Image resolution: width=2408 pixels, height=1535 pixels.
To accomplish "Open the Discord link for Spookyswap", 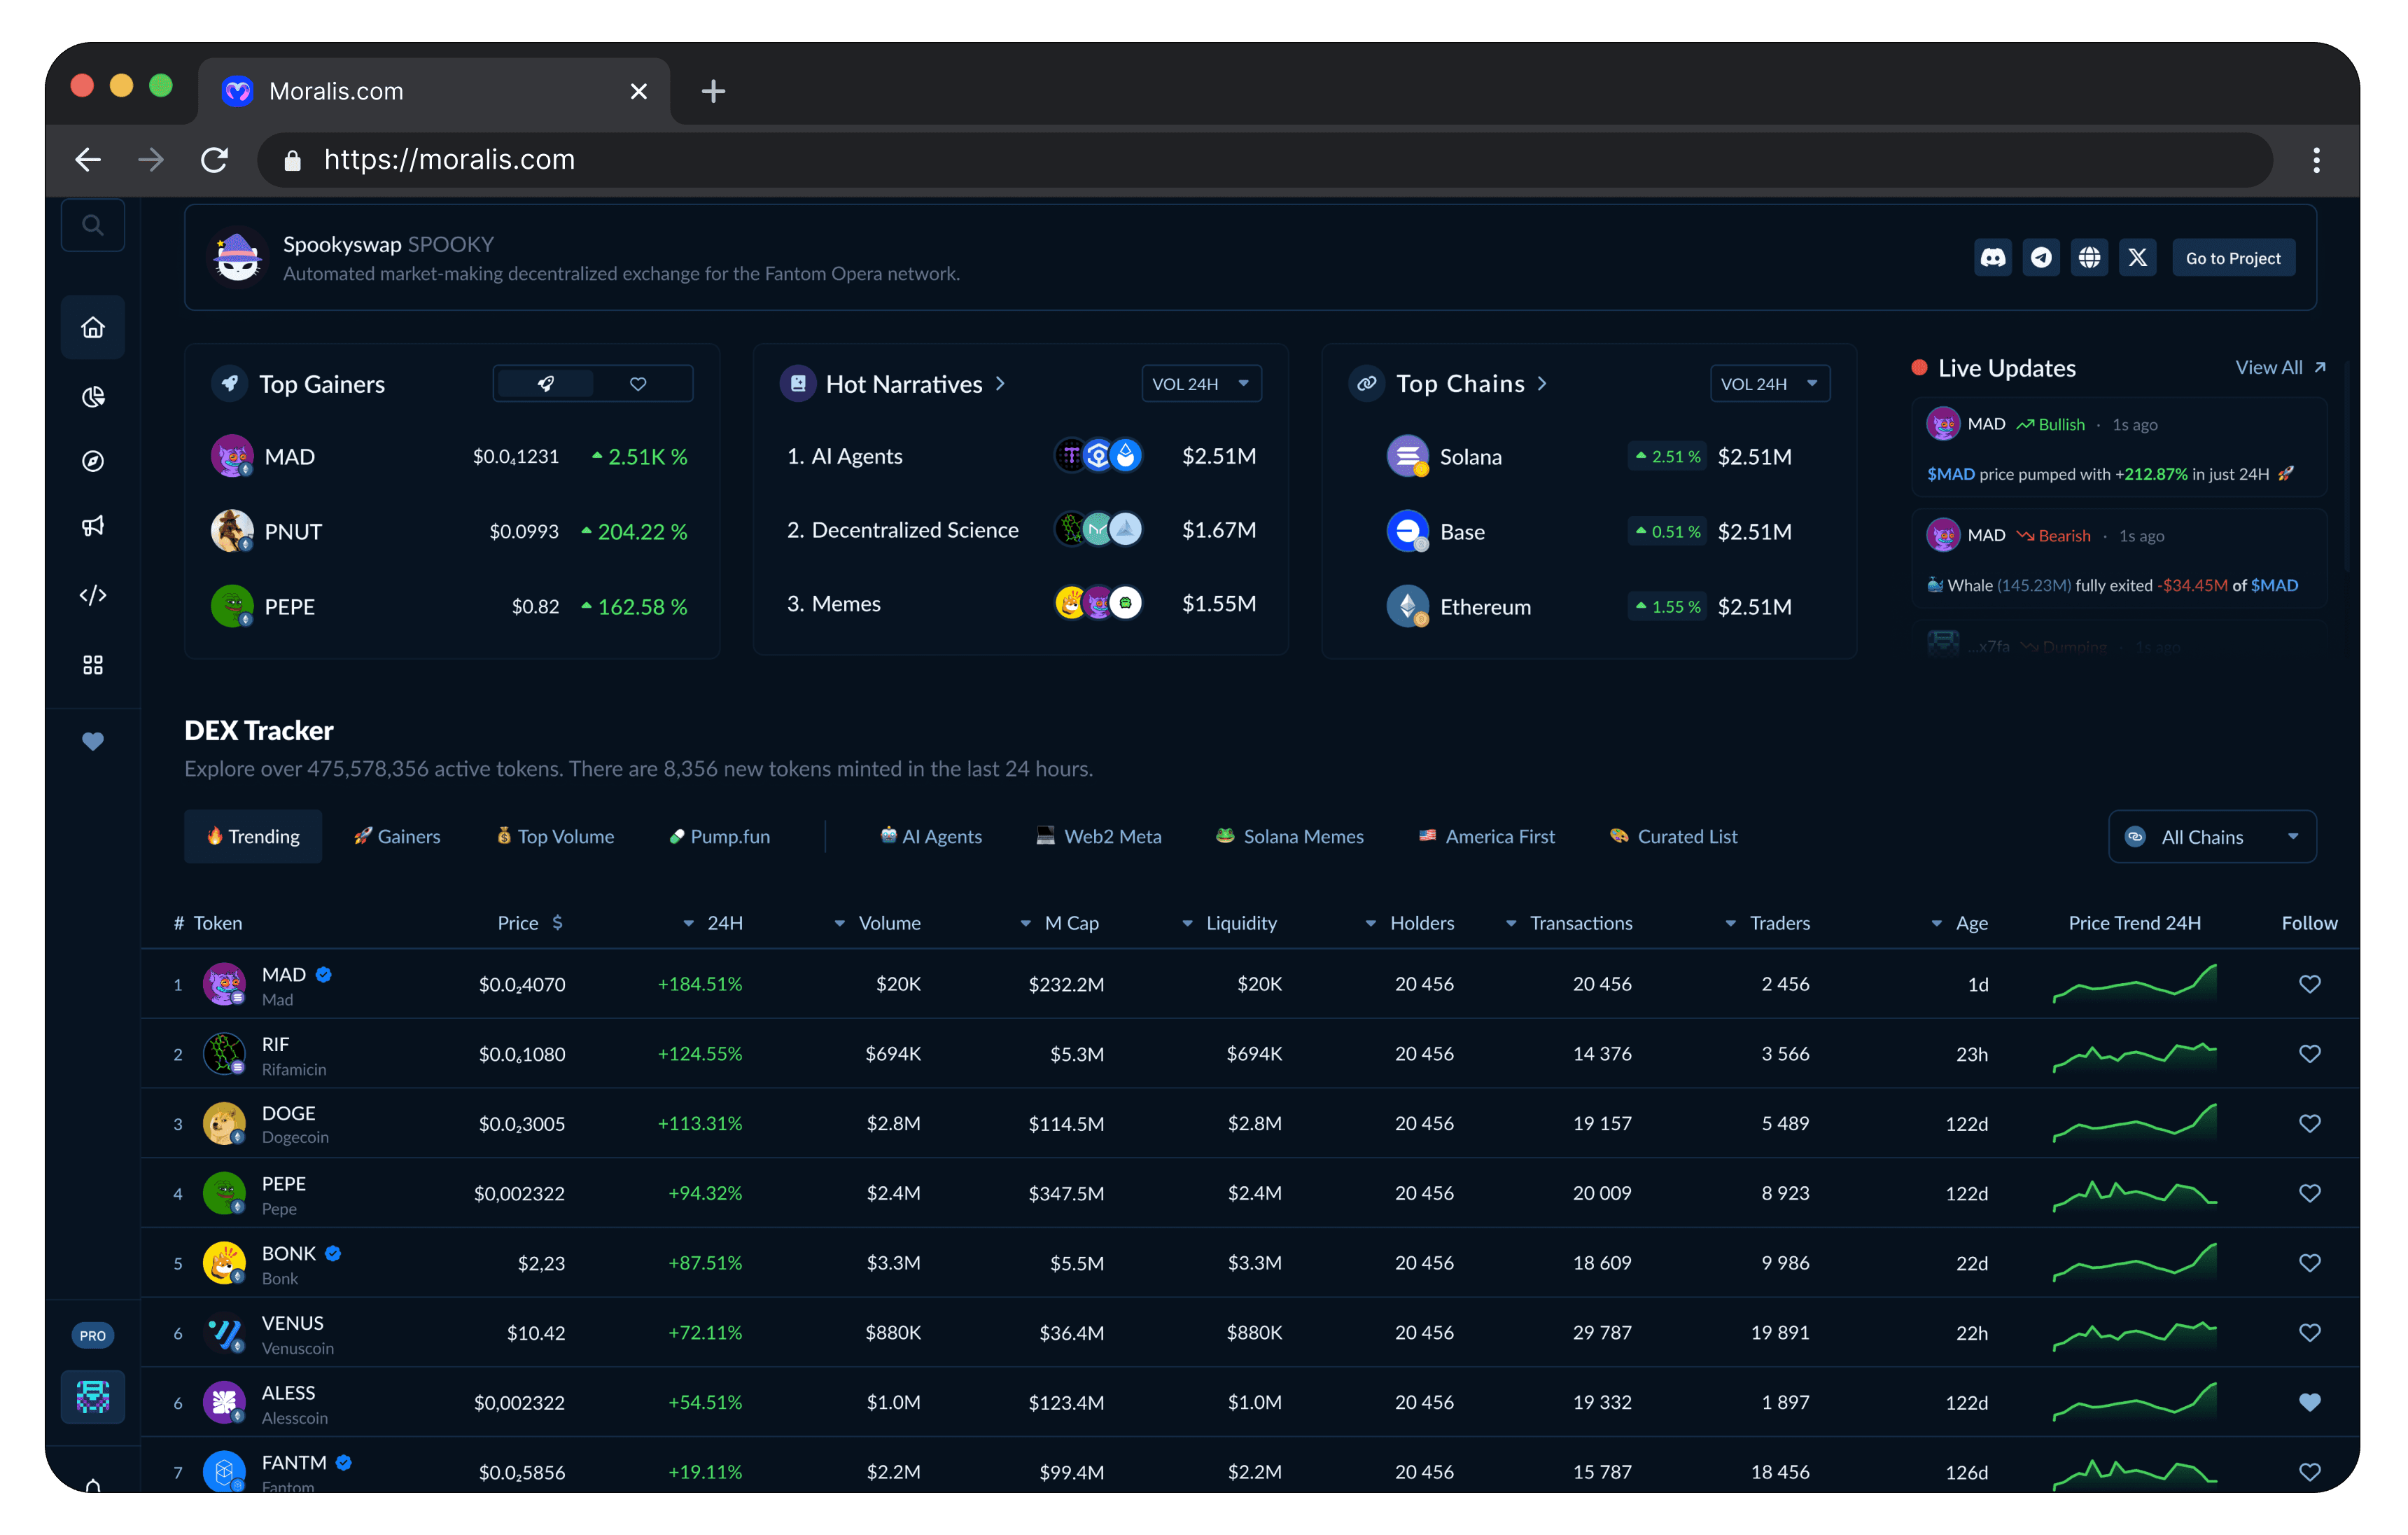I will click(x=1992, y=258).
